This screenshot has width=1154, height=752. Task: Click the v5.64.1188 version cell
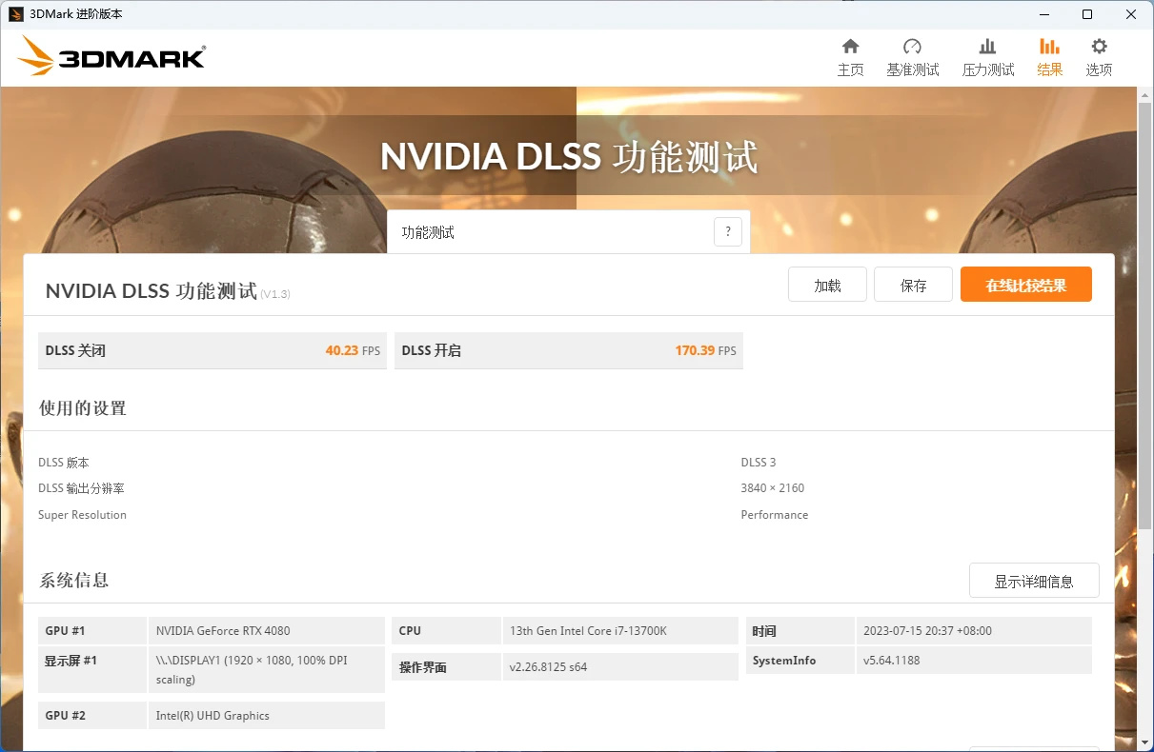point(974,660)
